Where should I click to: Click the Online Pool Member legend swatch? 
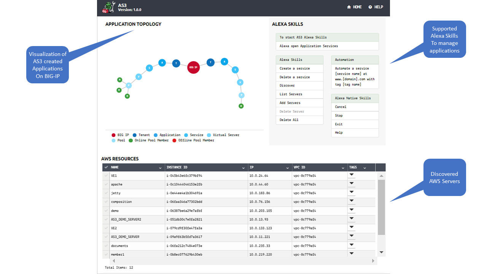pyautogui.click(x=131, y=140)
